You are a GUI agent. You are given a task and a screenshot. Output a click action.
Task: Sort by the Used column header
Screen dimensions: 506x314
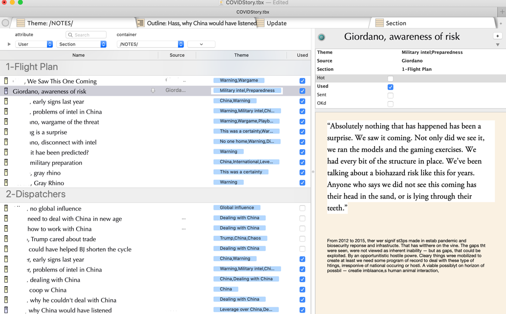click(x=302, y=55)
